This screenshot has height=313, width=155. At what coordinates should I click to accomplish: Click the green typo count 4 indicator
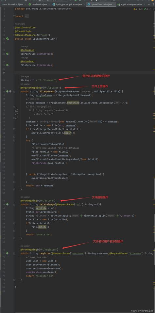click(146, 9)
